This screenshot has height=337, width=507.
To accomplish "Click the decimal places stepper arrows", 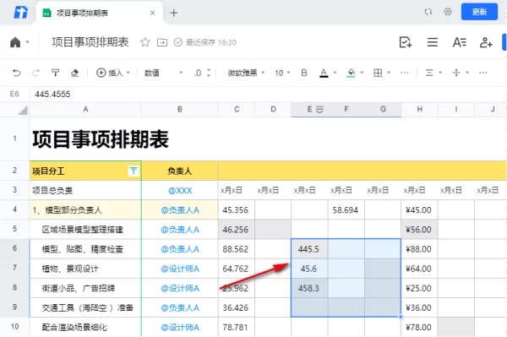I will (x=209, y=73).
